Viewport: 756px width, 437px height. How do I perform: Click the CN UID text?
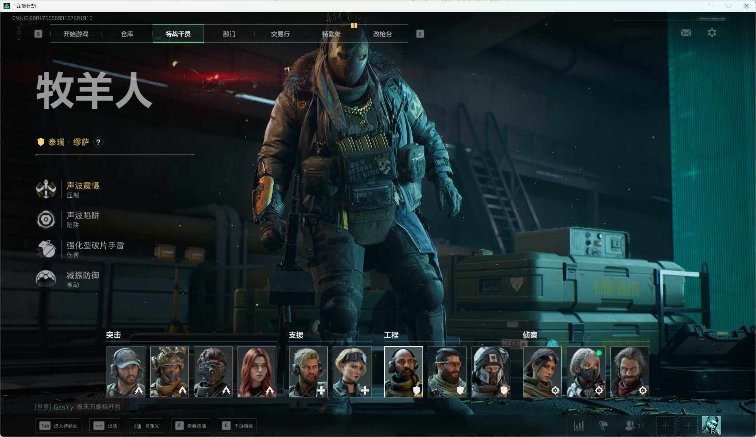coord(52,18)
